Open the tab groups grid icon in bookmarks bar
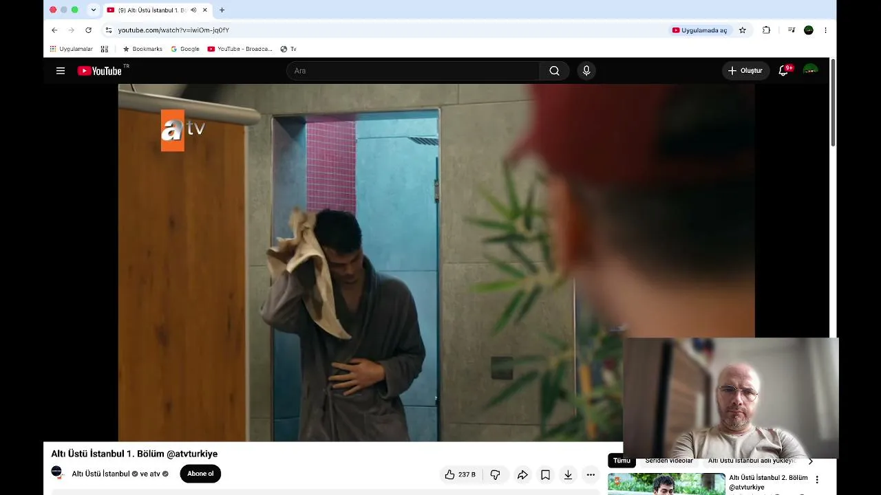881x495 pixels. pyautogui.click(x=105, y=49)
